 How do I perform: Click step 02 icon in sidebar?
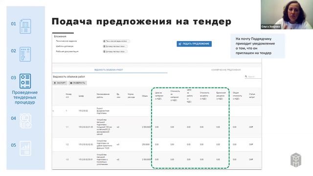(25, 54)
